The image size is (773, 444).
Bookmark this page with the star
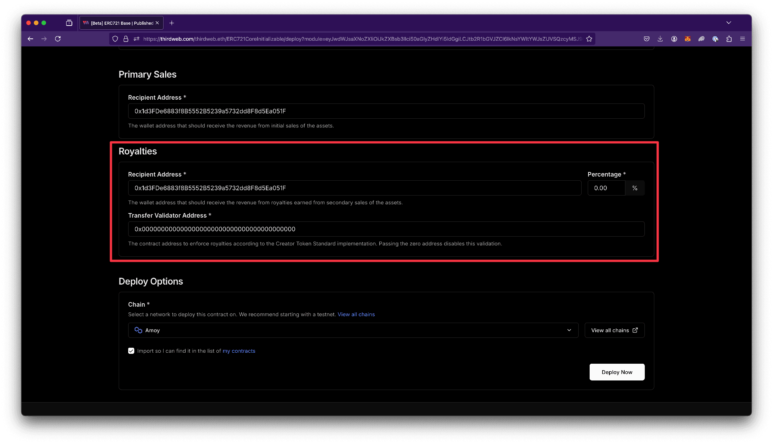[x=589, y=38]
